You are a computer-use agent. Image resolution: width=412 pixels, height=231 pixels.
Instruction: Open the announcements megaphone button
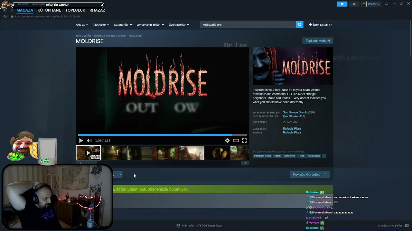click(x=342, y=4)
